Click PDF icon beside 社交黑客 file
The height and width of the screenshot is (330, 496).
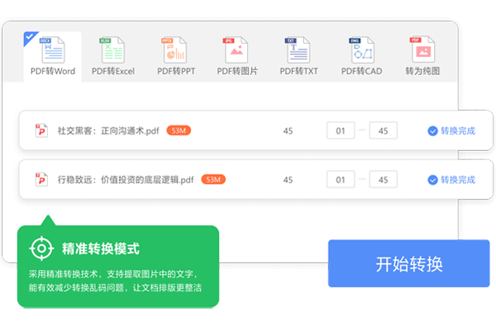click(41, 130)
